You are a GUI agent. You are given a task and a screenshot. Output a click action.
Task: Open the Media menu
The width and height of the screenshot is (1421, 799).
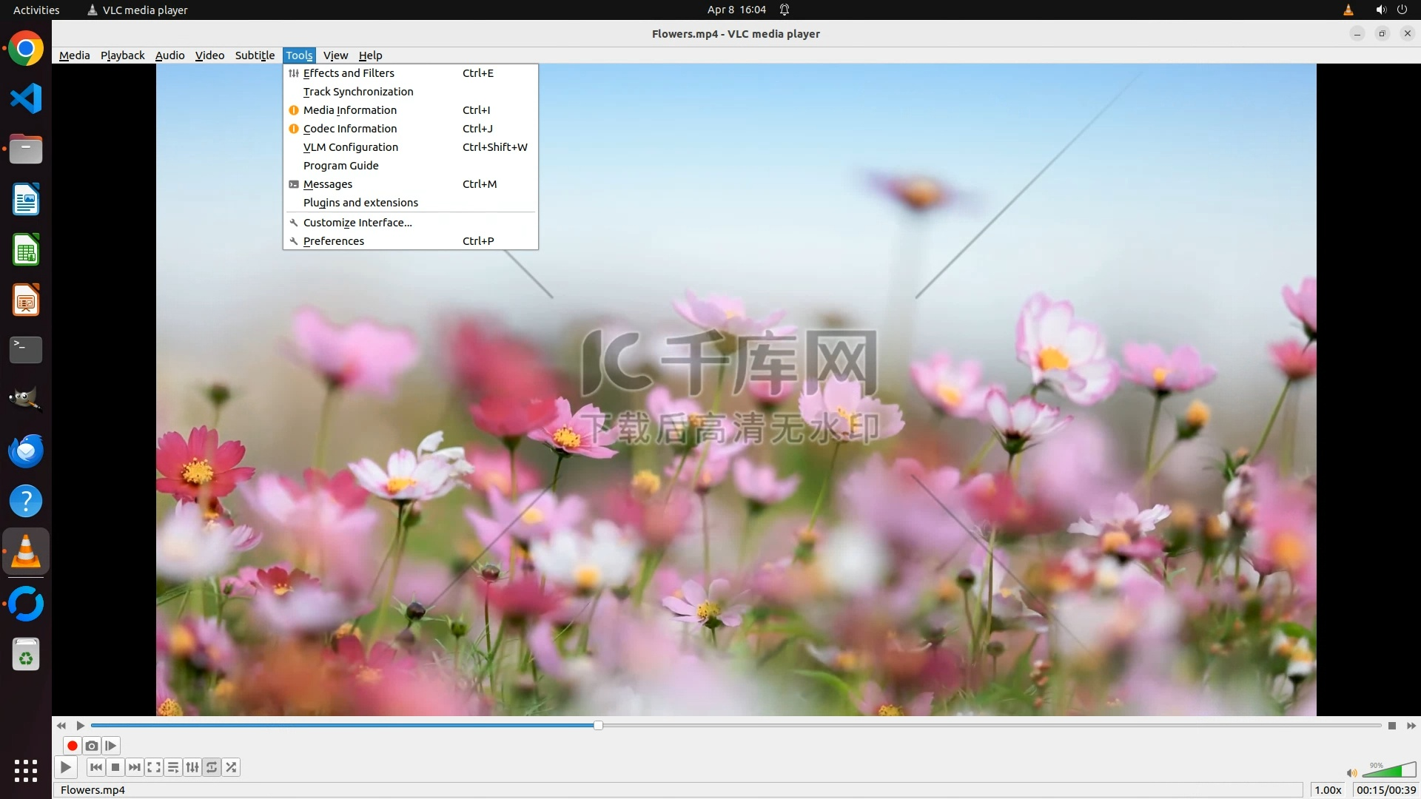[74, 55]
